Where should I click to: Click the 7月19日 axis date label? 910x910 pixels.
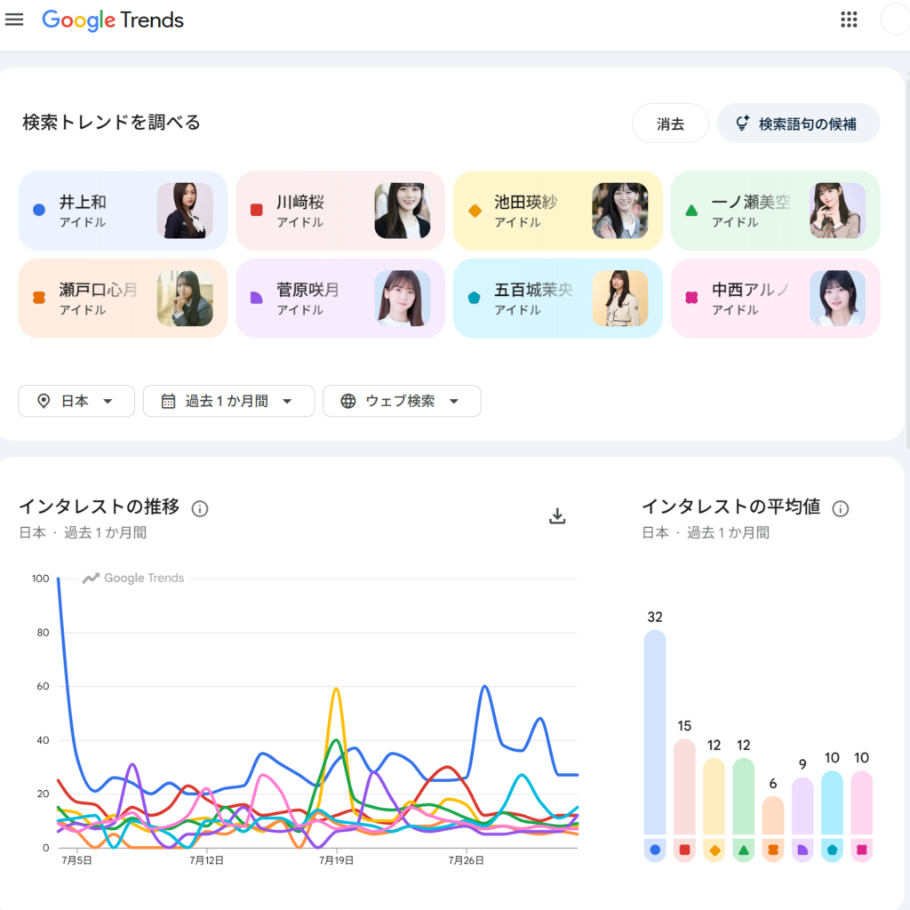[336, 860]
